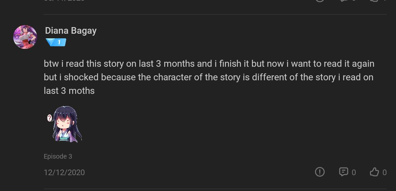Click the cut-off thumbs-up icon at top
This screenshot has height=191, width=396.
374,1
